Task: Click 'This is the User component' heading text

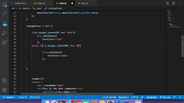Action: click(60, 89)
